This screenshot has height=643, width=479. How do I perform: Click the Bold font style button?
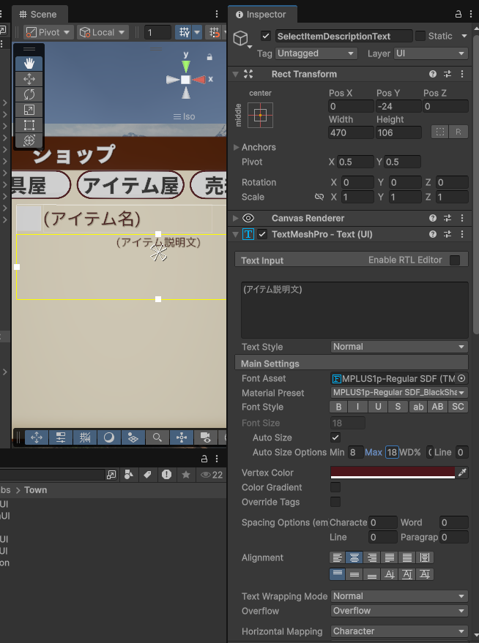[x=338, y=407]
